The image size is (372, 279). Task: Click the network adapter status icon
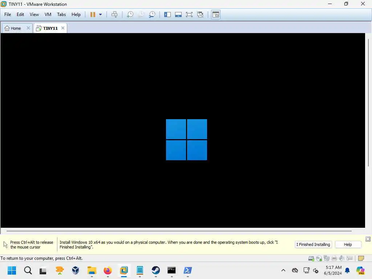click(327, 258)
